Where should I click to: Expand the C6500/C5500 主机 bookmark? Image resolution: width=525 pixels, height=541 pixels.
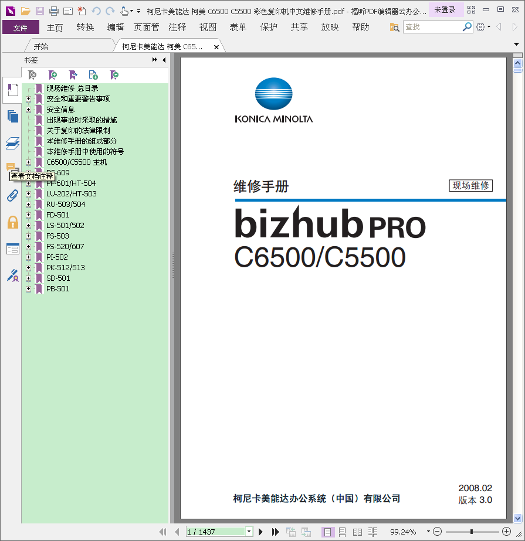pos(28,162)
